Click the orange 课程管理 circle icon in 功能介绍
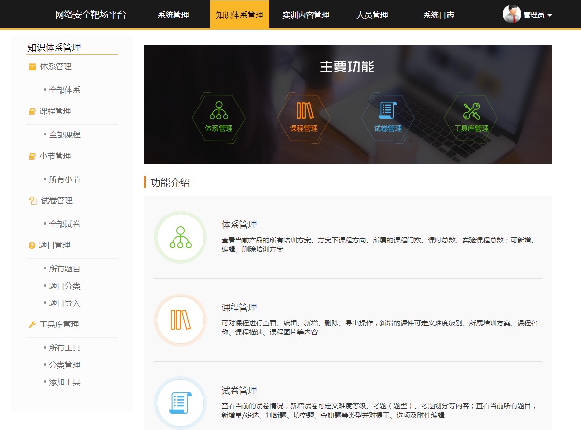 click(180, 320)
